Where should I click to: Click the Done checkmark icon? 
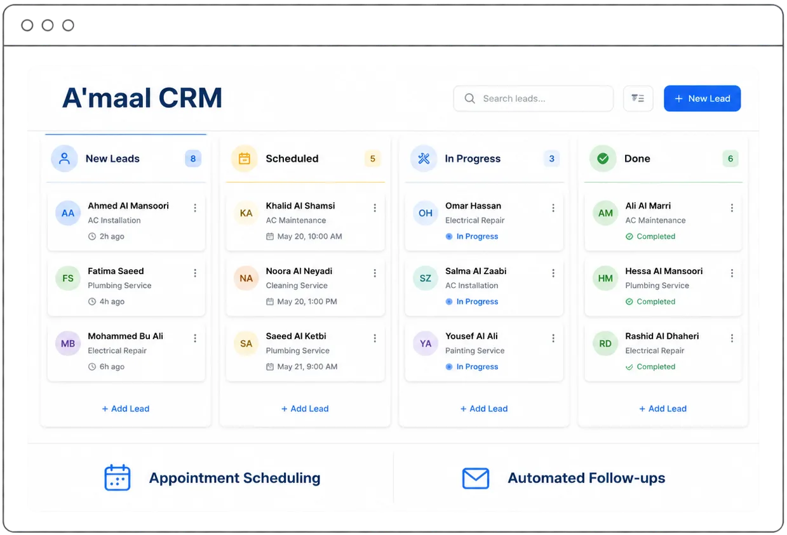coord(603,159)
